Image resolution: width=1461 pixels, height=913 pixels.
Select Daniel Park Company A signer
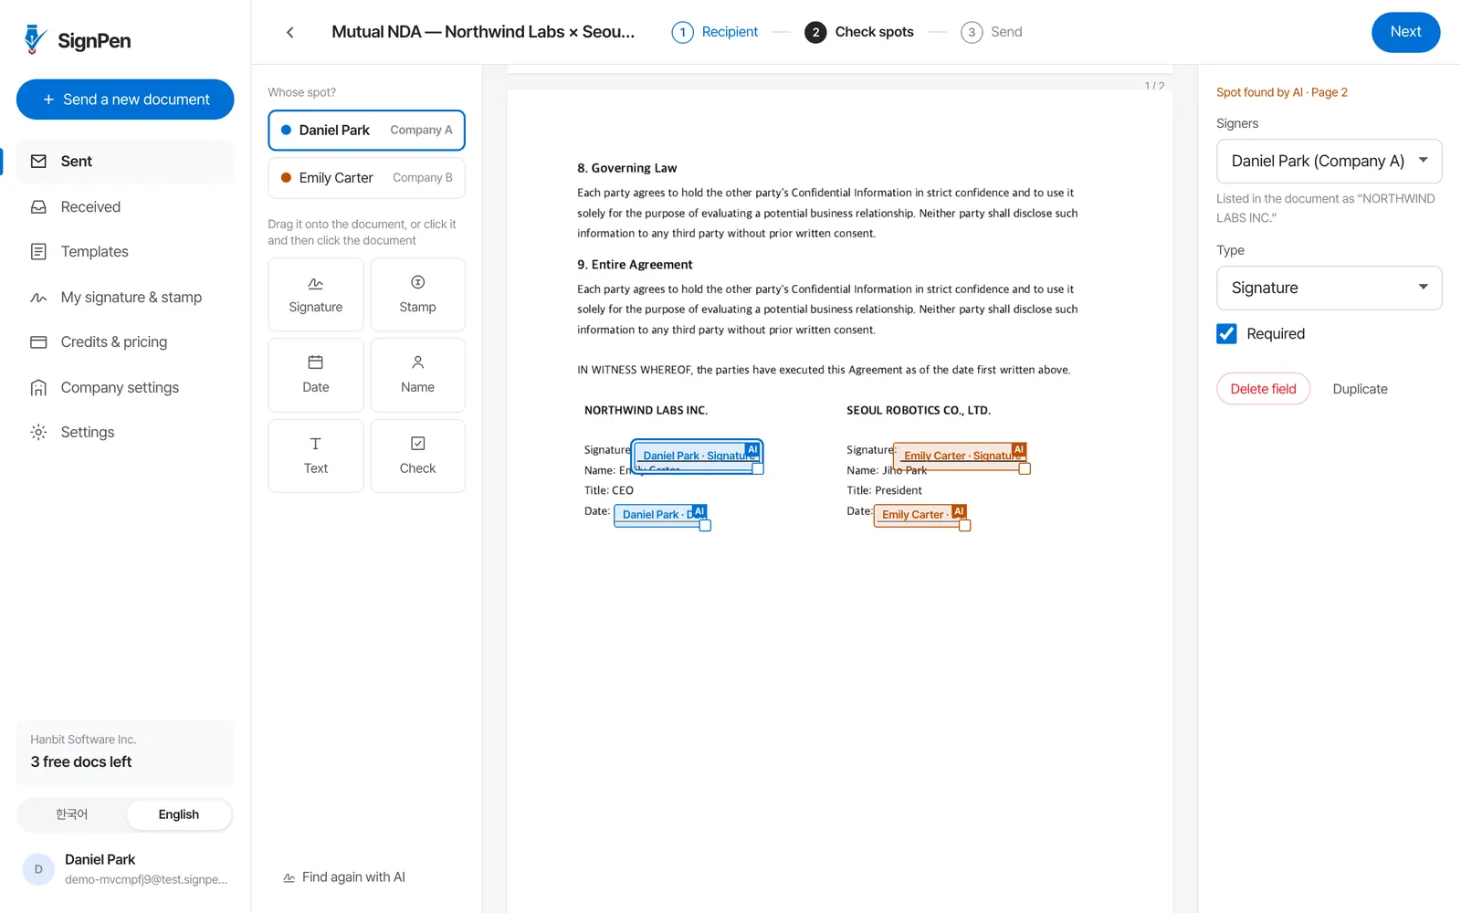coord(366,131)
